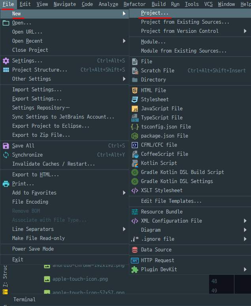Screen dimensions: 251x306
Task: Click the Kotlin Script icon
Action: (x=135, y=163)
